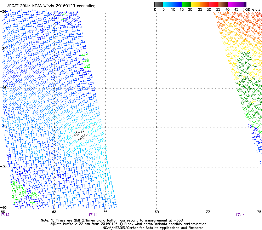
Task: Click the '>50 knots' legend label
Action: tap(252, 10)
